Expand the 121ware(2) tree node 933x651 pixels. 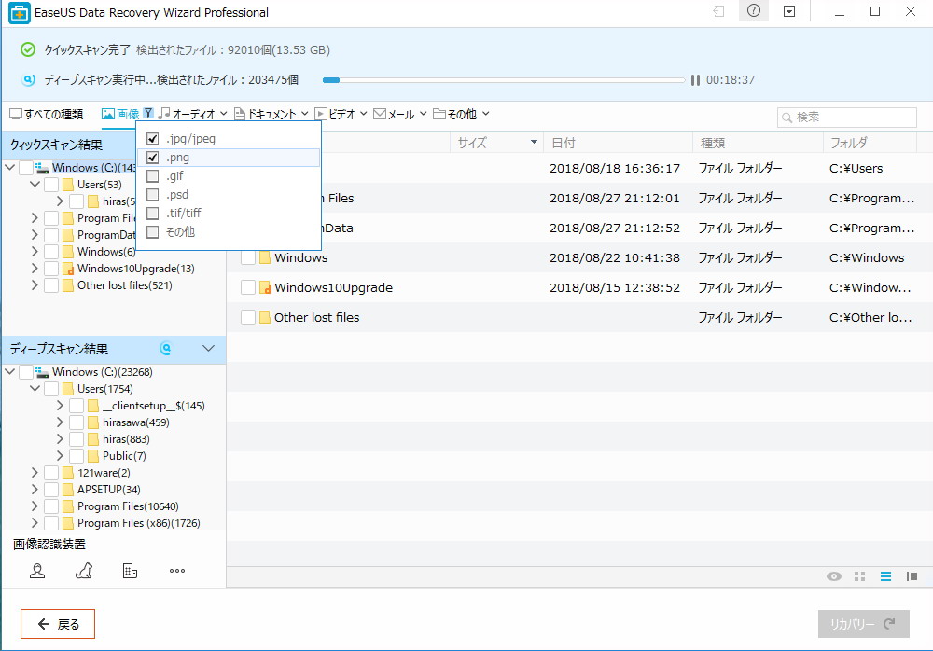35,473
